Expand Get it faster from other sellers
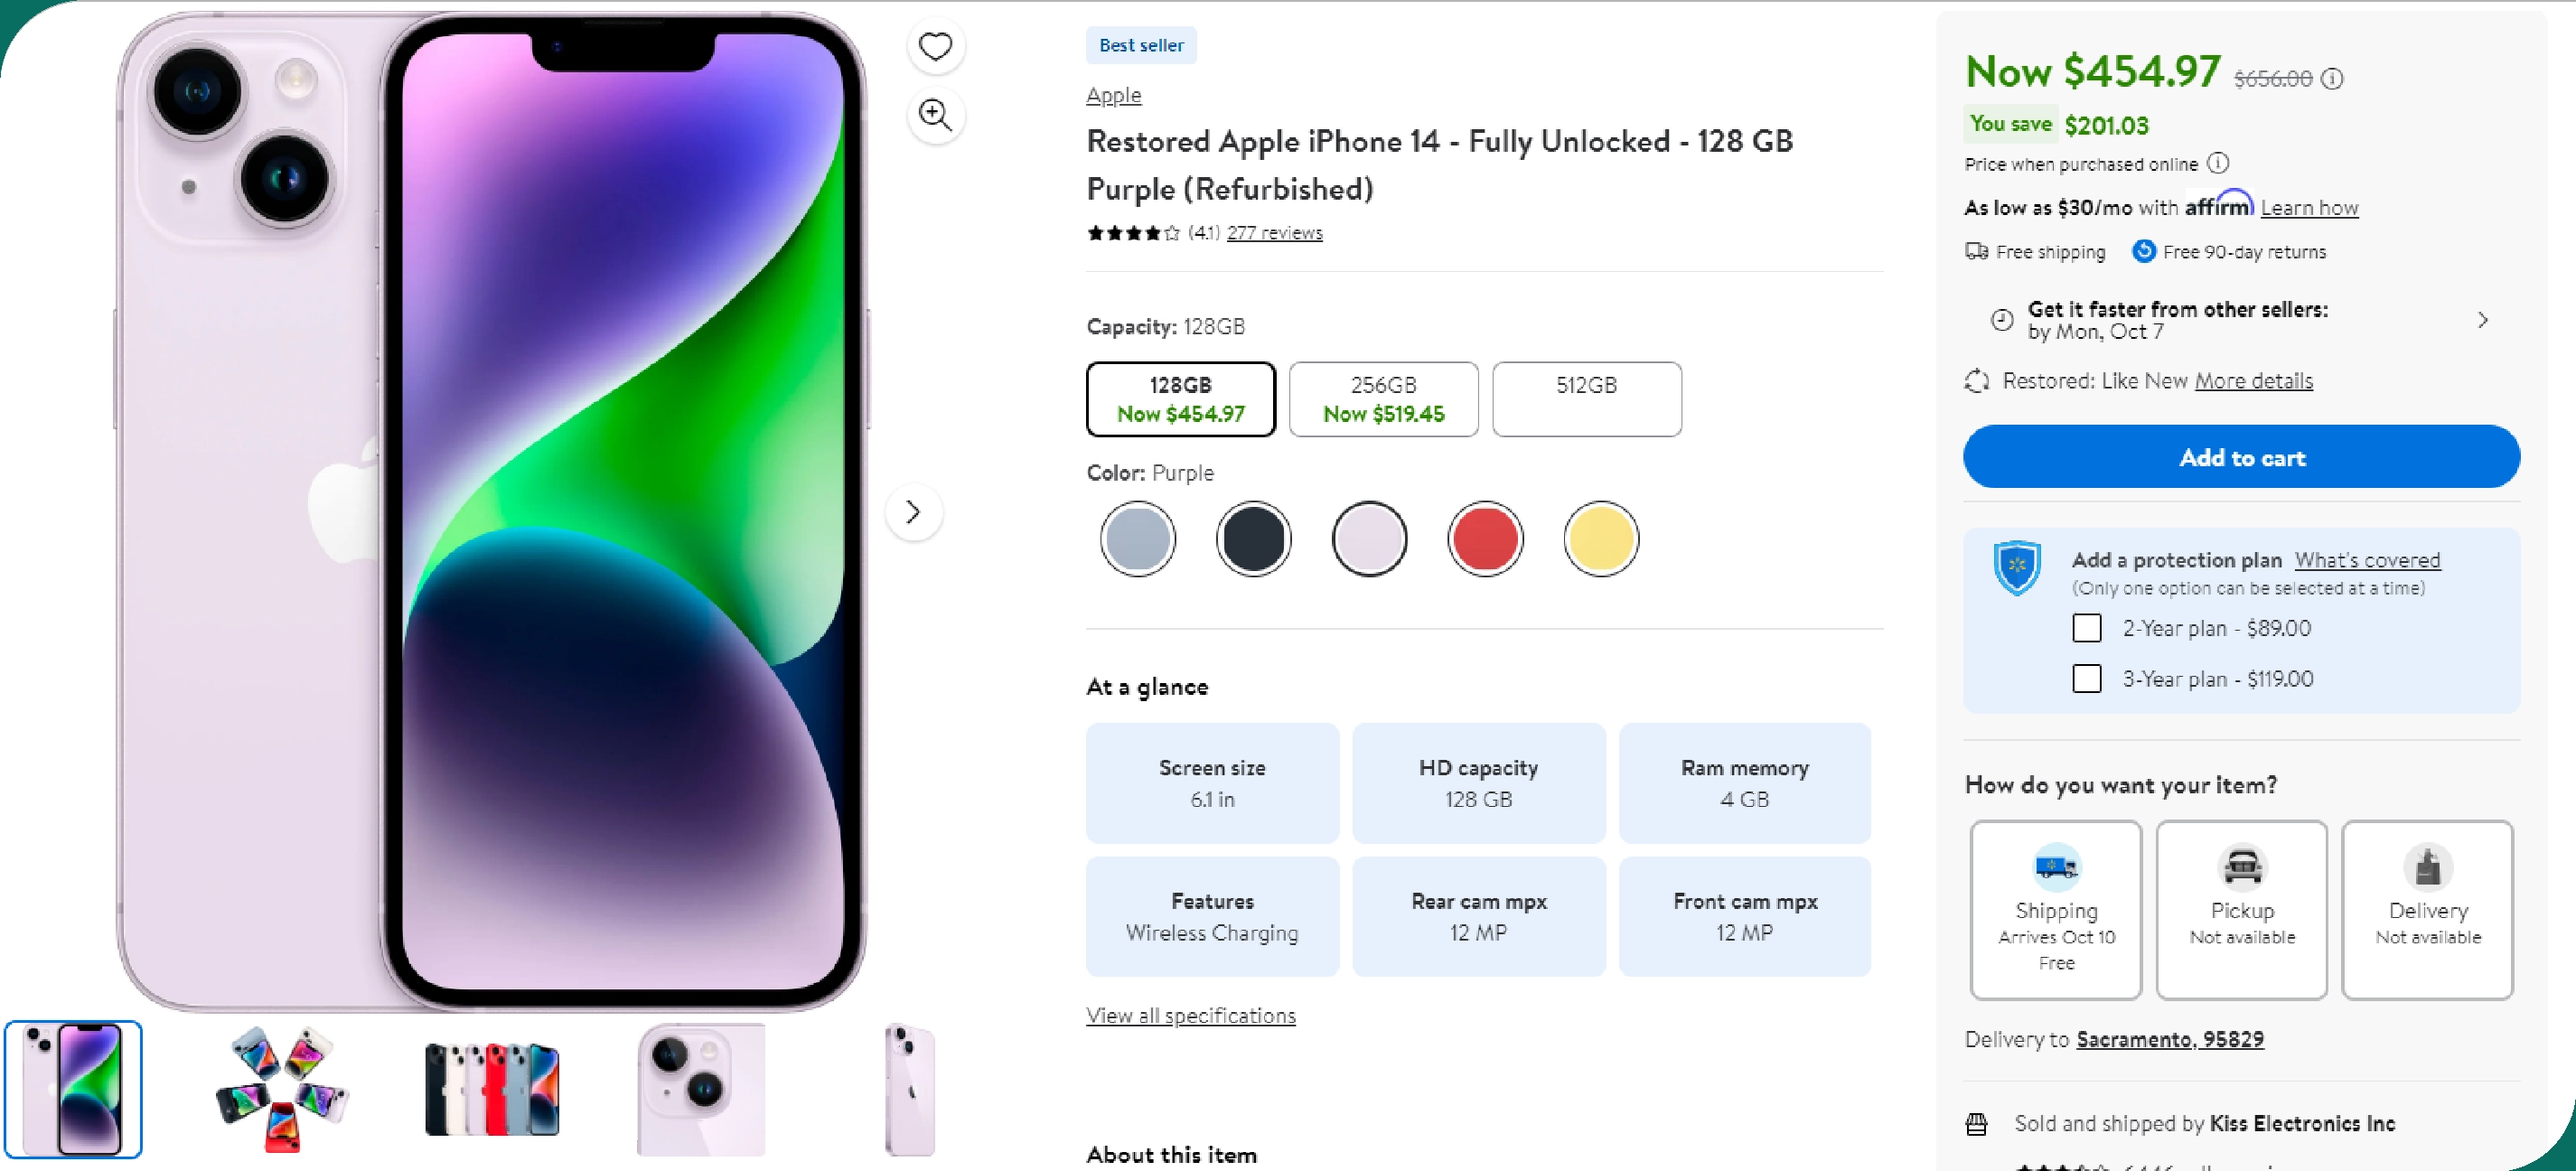Screen dimensions: 2576x1171 (x=2482, y=320)
